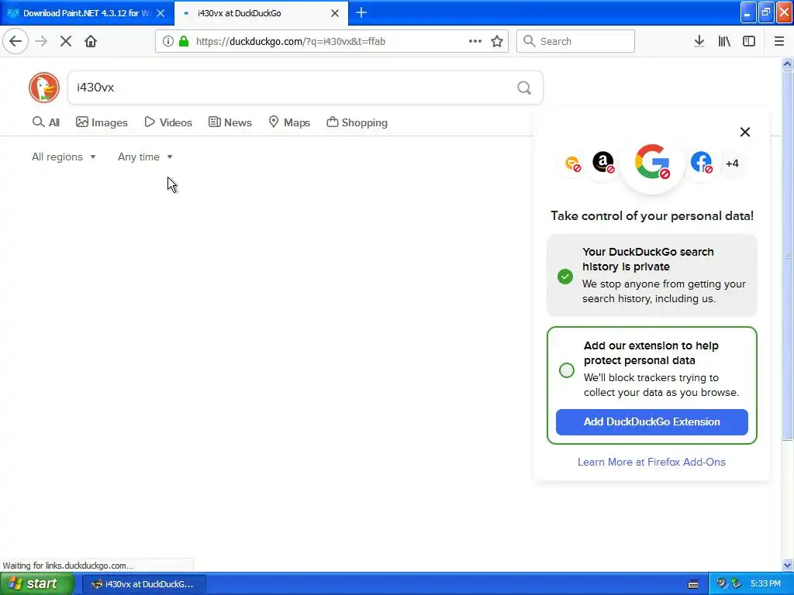This screenshot has height=595, width=794.
Task: Go to the Firefox Home page icon
Action: coord(91,41)
